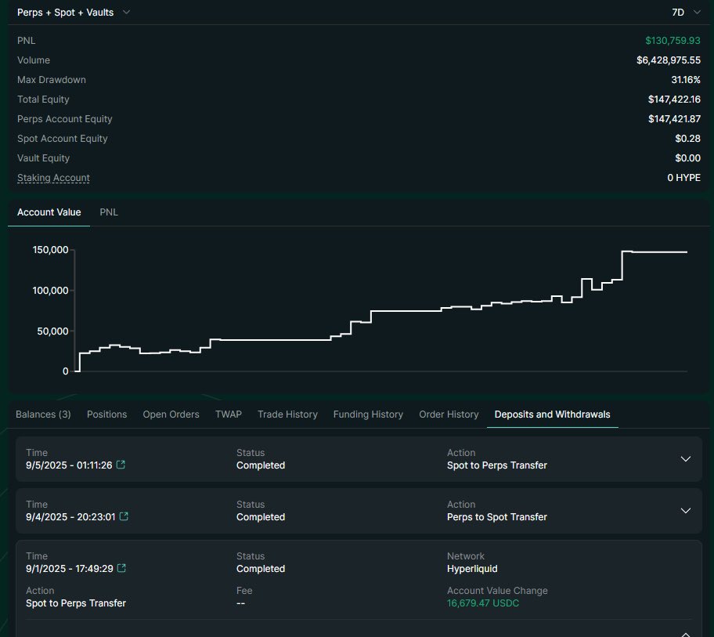Open explorer link for 9/1/2025 17:49:29 transfer

point(121,568)
